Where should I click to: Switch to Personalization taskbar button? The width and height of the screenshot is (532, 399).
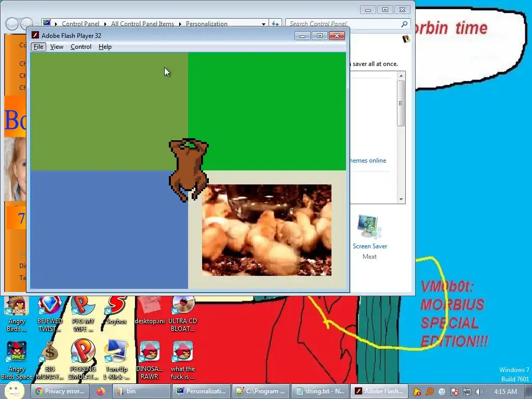201,391
